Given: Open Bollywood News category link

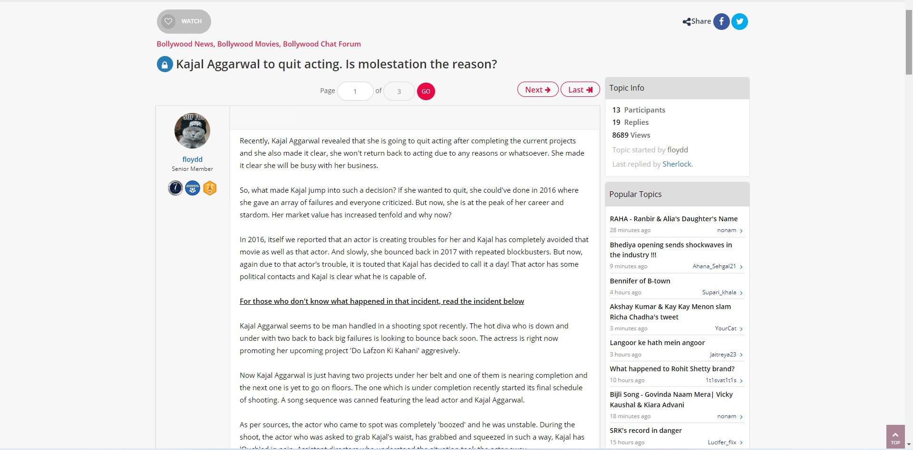Looking at the screenshot, I should pos(185,44).
